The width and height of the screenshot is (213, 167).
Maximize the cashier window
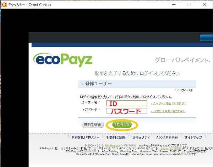189,5
